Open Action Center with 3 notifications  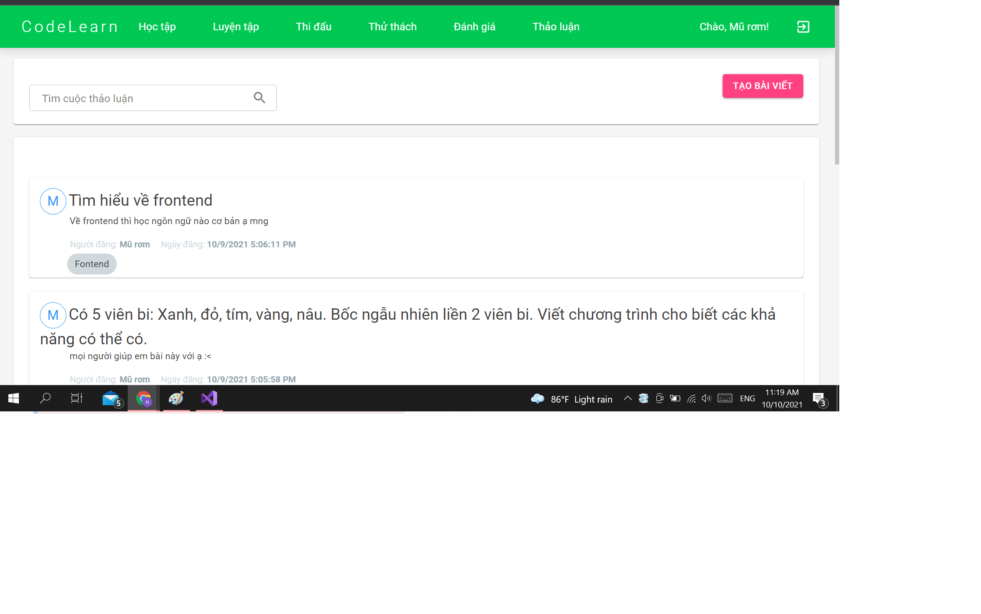click(820, 398)
